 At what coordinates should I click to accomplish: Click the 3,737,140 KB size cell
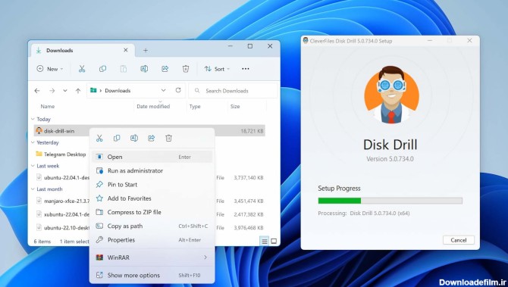pyautogui.click(x=249, y=178)
